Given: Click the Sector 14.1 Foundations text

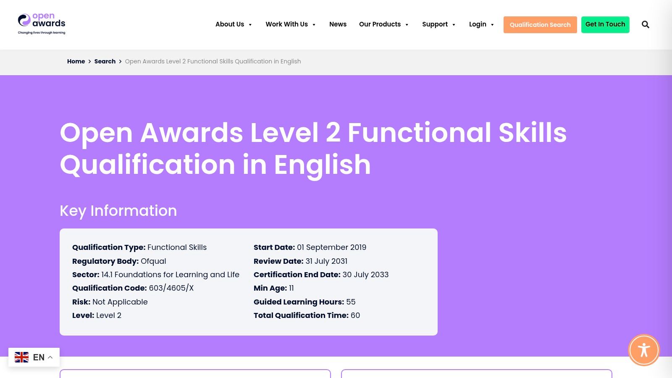Looking at the screenshot, I should (x=156, y=275).
